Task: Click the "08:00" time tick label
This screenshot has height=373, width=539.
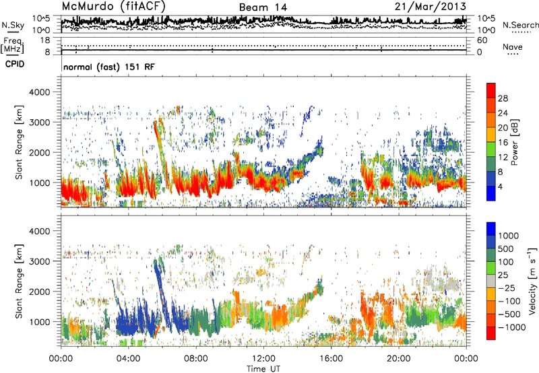Action: point(196,358)
